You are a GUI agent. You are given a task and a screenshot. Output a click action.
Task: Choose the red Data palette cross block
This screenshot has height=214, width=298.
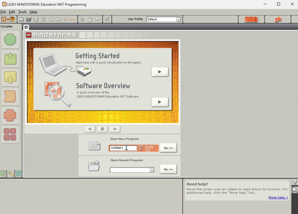coord(10,116)
